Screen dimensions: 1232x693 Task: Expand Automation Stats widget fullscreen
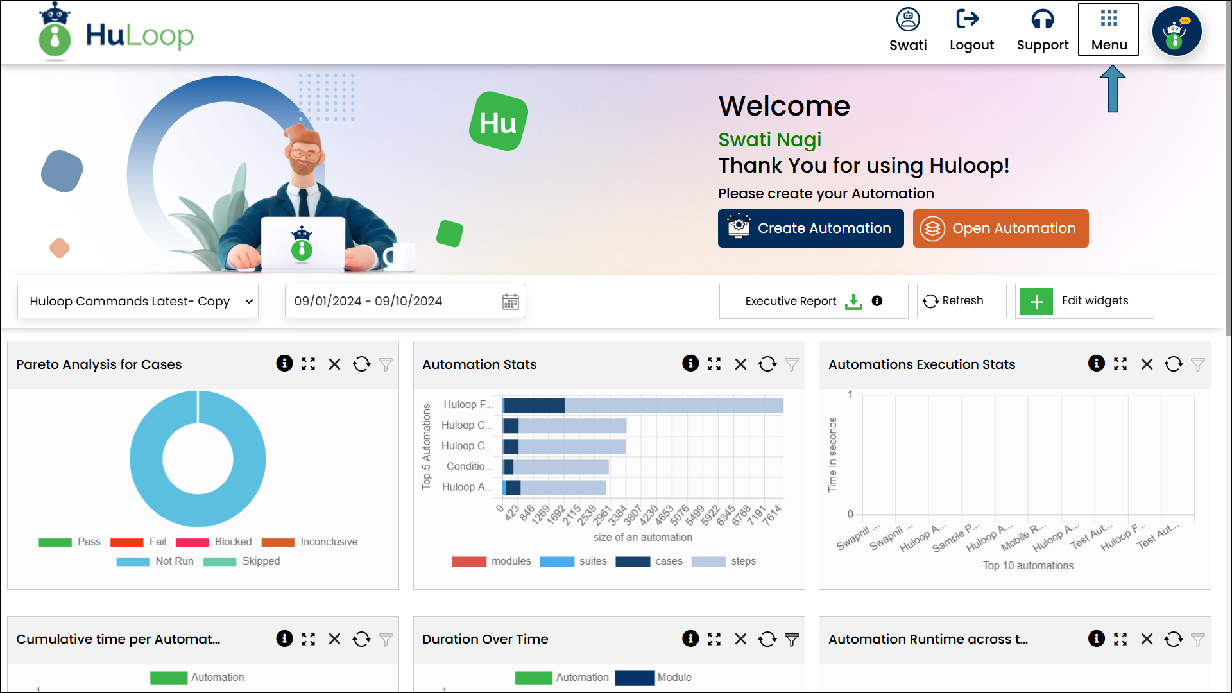tap(714, 364)
